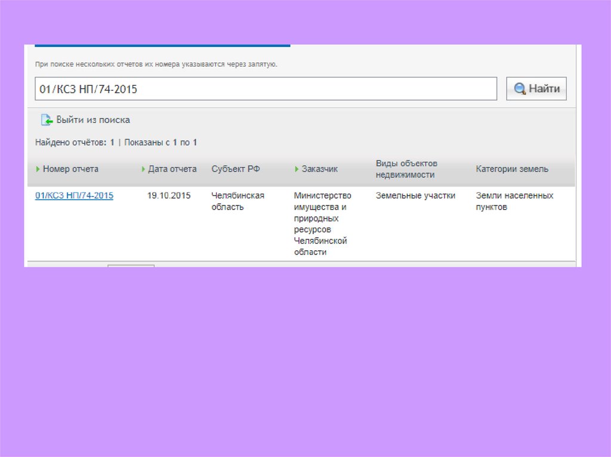Click the Земельные участки cell
The width and height of the screenshot is (611, 457).
[415, 195]
